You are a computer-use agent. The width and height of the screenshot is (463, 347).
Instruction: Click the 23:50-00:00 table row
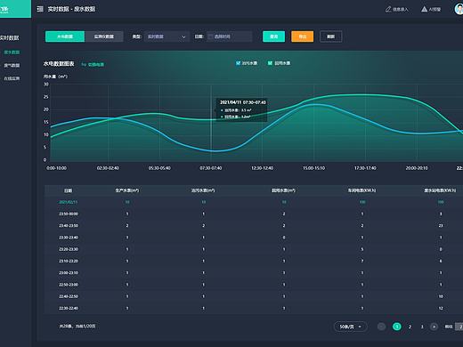coord(254,214)
